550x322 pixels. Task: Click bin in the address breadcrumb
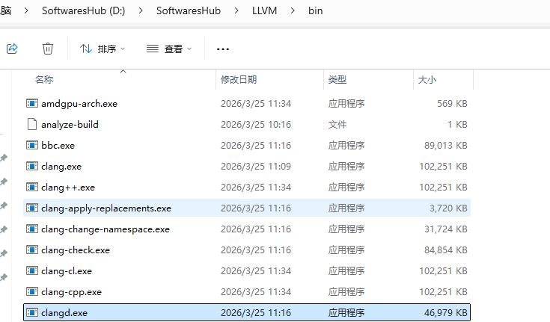(315, 11)
